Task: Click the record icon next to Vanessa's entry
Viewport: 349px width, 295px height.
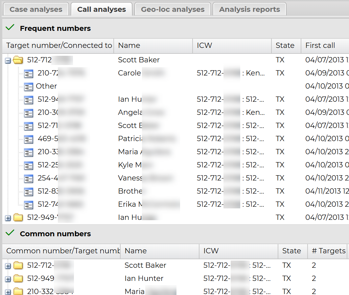Action: click(x=29, y=179)
